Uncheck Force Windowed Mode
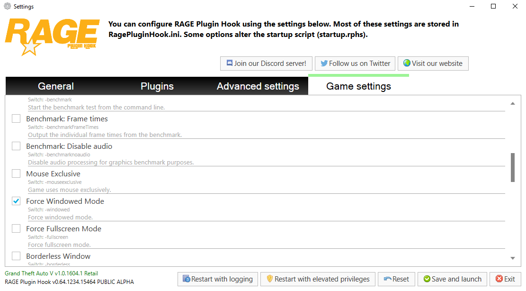The image size is (526, 291). click(x=16, y=201)
